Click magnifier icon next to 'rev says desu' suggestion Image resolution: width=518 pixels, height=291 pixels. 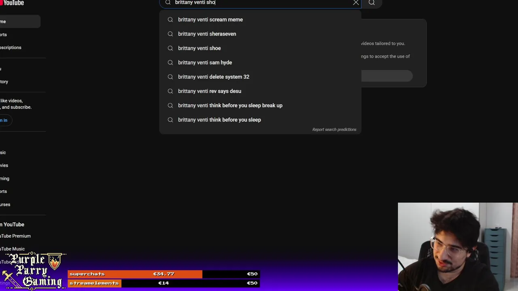pyautogui.click(x=170, y=91)
